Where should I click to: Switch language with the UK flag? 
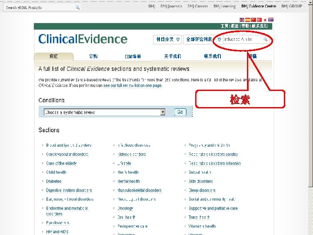click(x=242, y=20)
